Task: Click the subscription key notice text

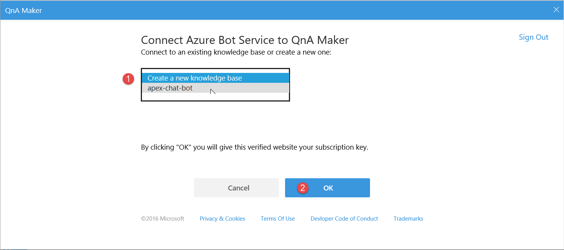Action: coord(254,147)
